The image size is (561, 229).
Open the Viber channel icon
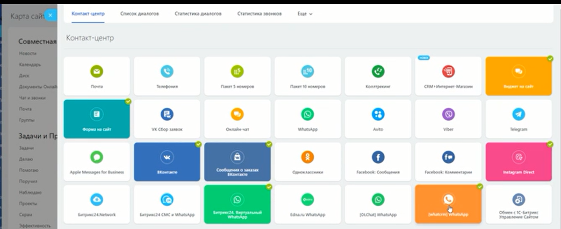tap(448, 114)
